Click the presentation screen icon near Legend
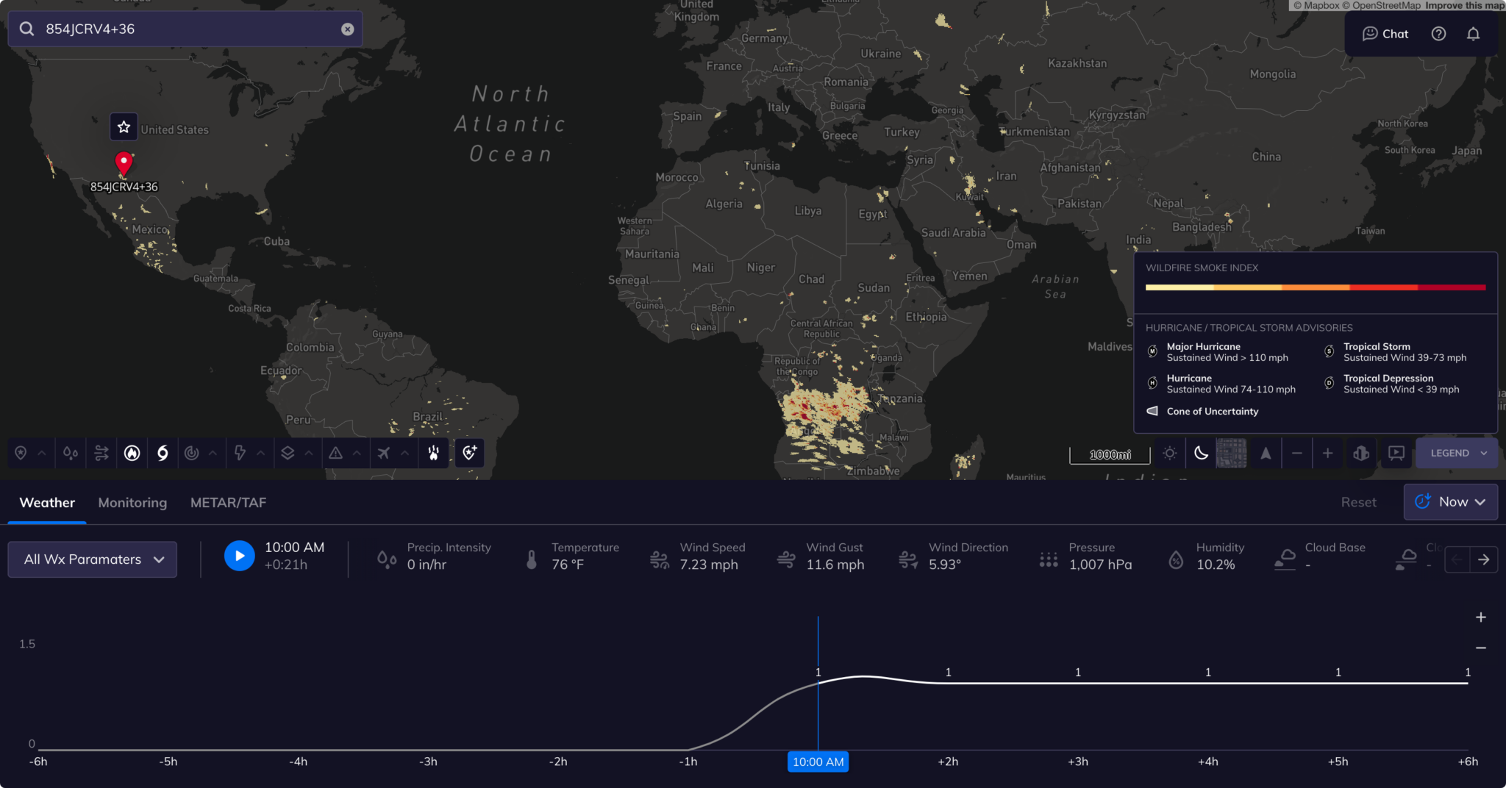Viewport: 1506px width, 788px height. (1396, 454)
